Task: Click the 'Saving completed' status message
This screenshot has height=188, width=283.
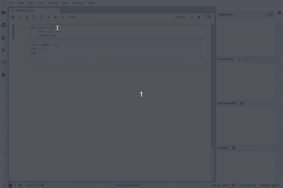Action: (x=129, y=185)
